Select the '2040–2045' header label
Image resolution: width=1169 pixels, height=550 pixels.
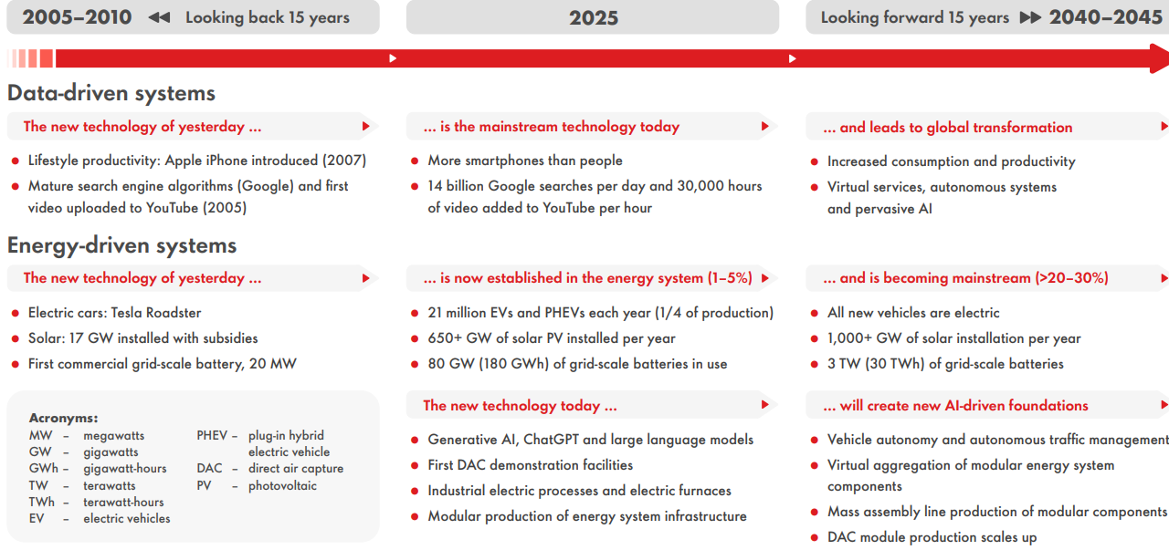tap(1106, 17)
